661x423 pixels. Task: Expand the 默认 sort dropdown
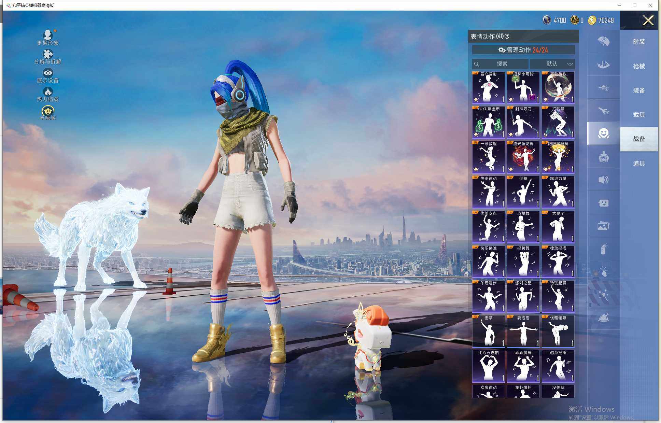pyautogui.click(x=552, y=64)
